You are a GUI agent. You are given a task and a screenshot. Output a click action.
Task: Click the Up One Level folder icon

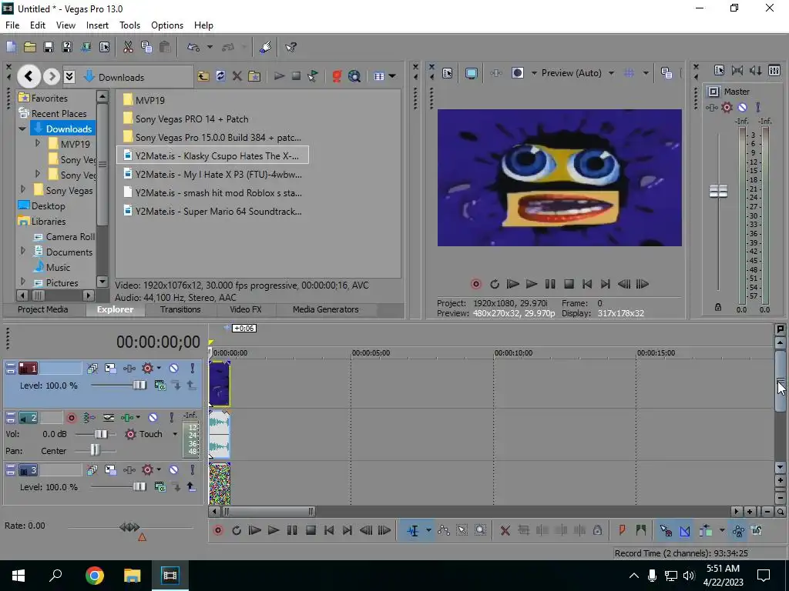tap(203, 76)
